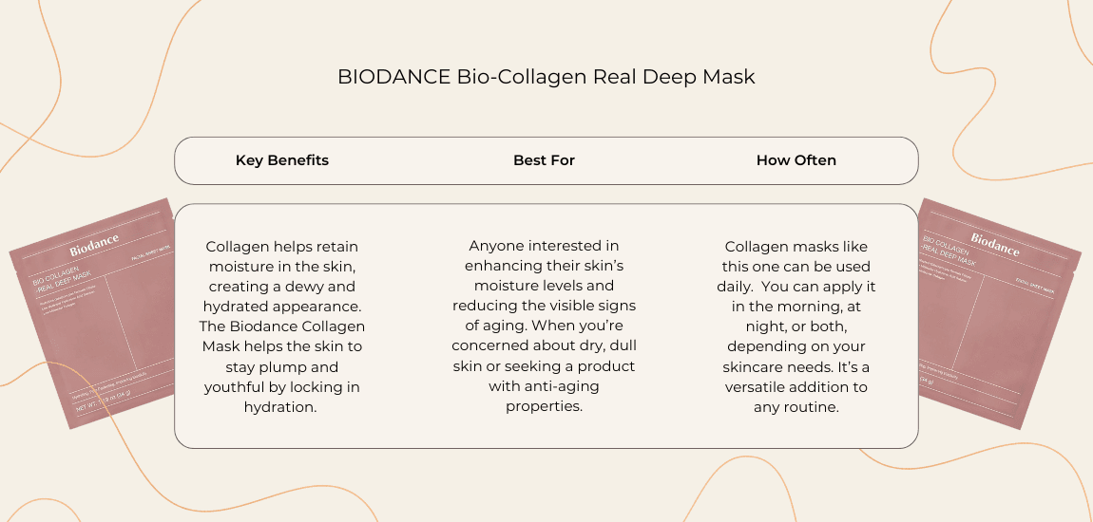
Task: Click the BIODANCE Bio-Collagen Real Deep Mask title
Action: (546, 77)
